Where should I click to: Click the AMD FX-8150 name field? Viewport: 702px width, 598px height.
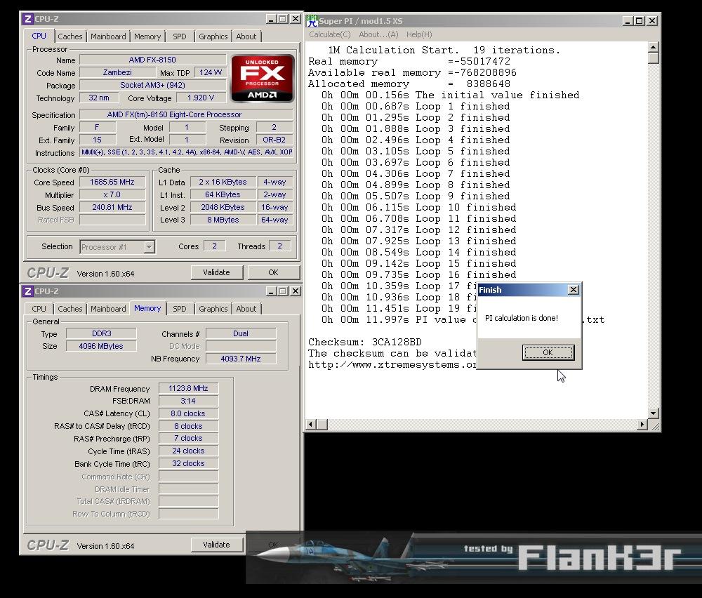click(x=152, y=60)
